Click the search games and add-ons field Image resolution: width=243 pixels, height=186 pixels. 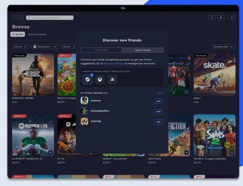pos(50,18)
